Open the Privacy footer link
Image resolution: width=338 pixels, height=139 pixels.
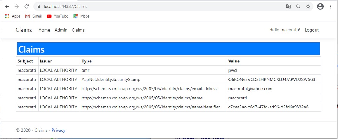(x=58, y=130)
